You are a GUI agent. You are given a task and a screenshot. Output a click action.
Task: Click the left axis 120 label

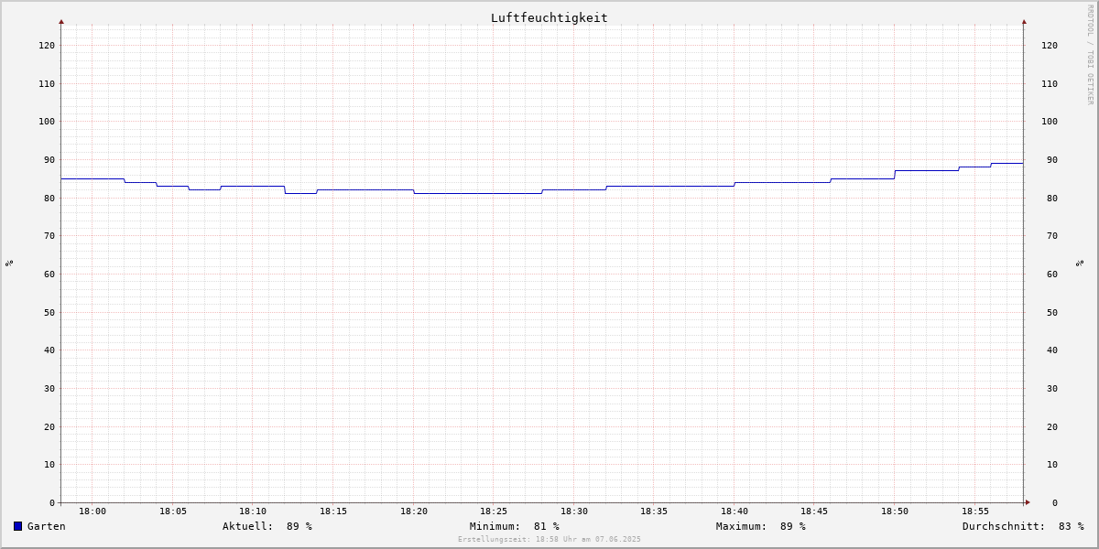[x=47, y=45]
